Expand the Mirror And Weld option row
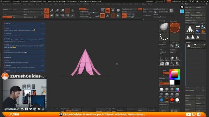 [33, 12]
